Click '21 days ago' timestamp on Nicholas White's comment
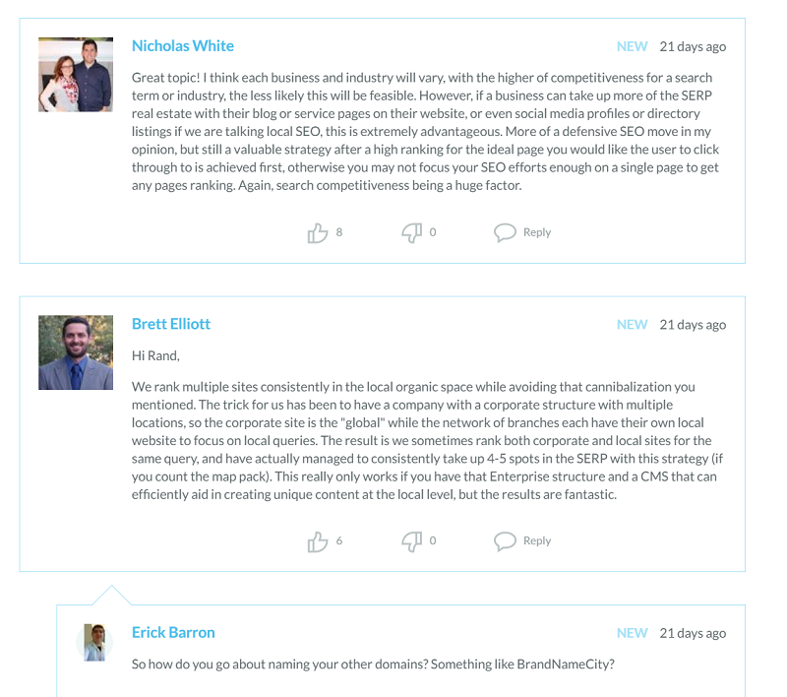This screenshot has height=697, width=787. point(693,46)
